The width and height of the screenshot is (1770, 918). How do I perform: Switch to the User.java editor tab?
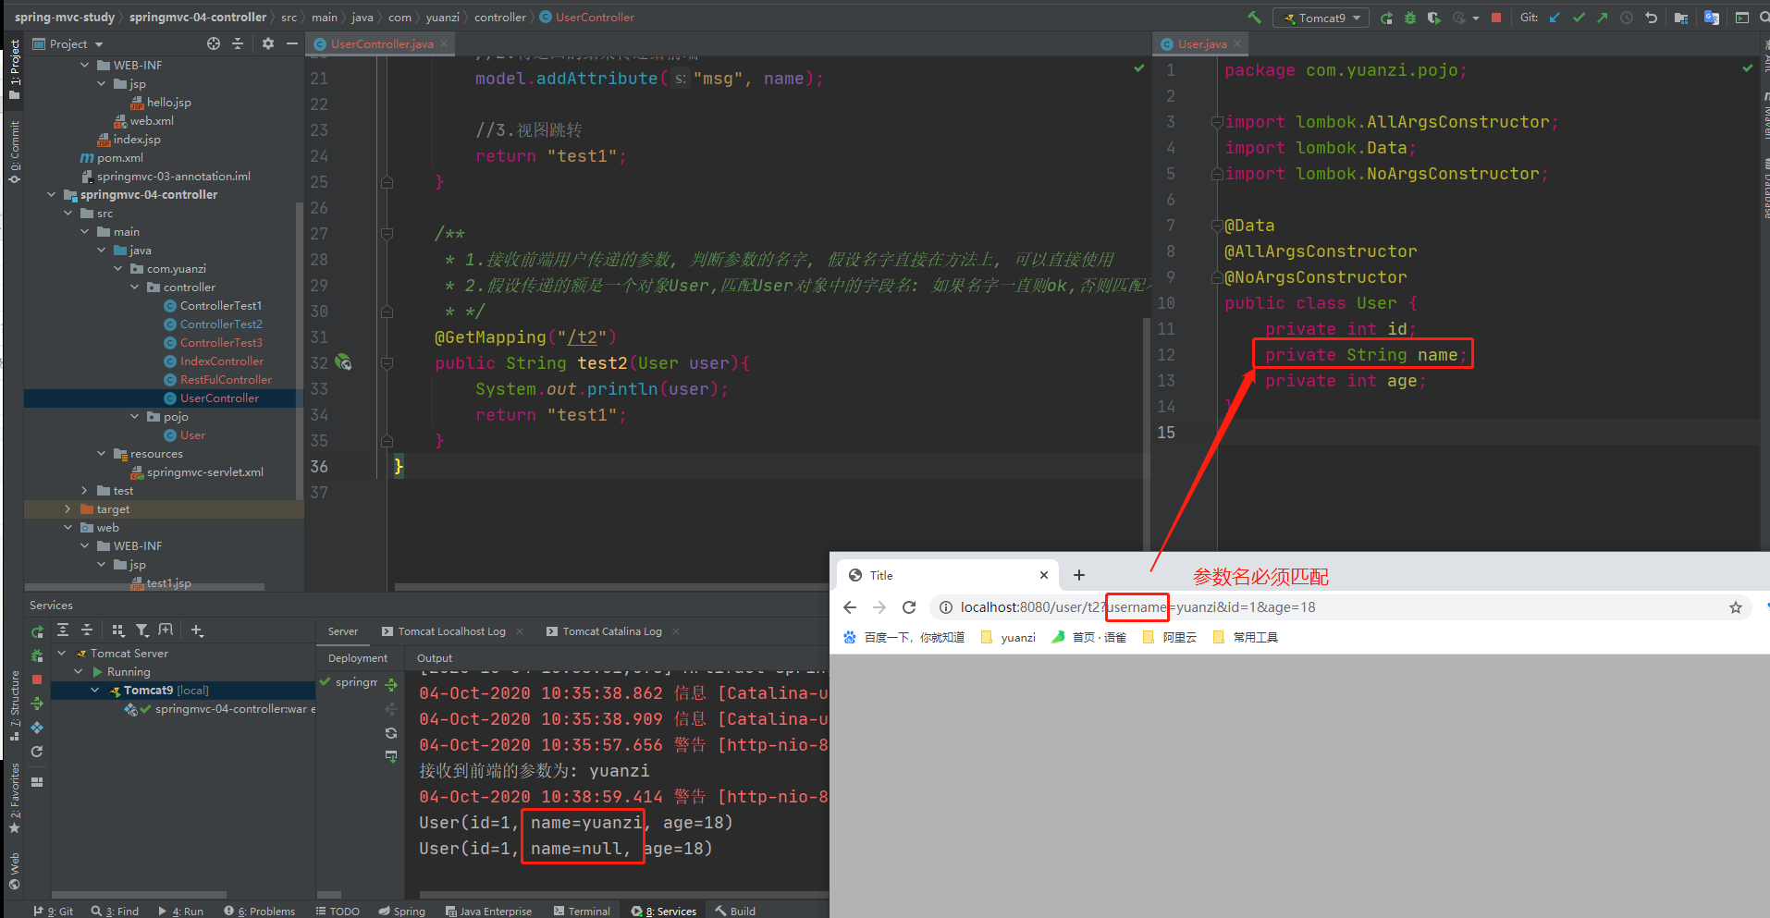pos(1201,43)
